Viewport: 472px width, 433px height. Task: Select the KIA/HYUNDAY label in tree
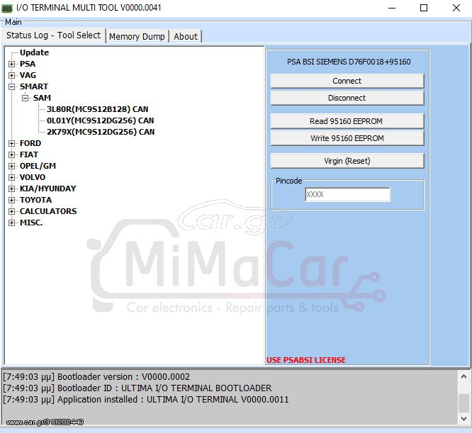48,189
